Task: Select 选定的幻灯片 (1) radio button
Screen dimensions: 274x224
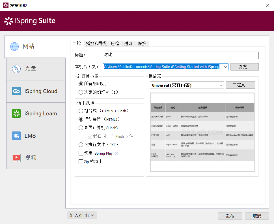Action: pyautogui.click(x=81, y=92)
